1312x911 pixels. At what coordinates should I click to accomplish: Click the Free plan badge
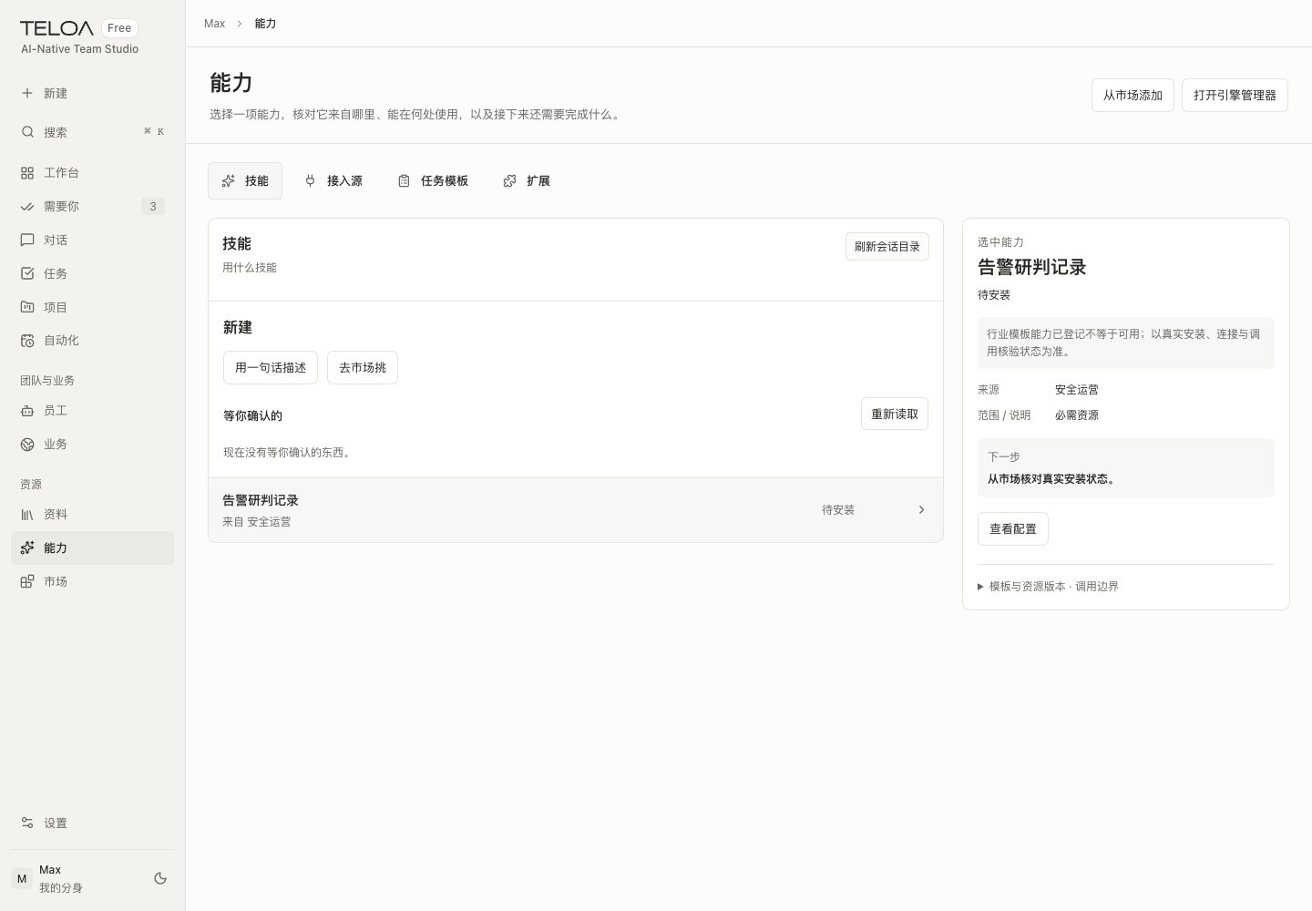click(x=119, y=28)
